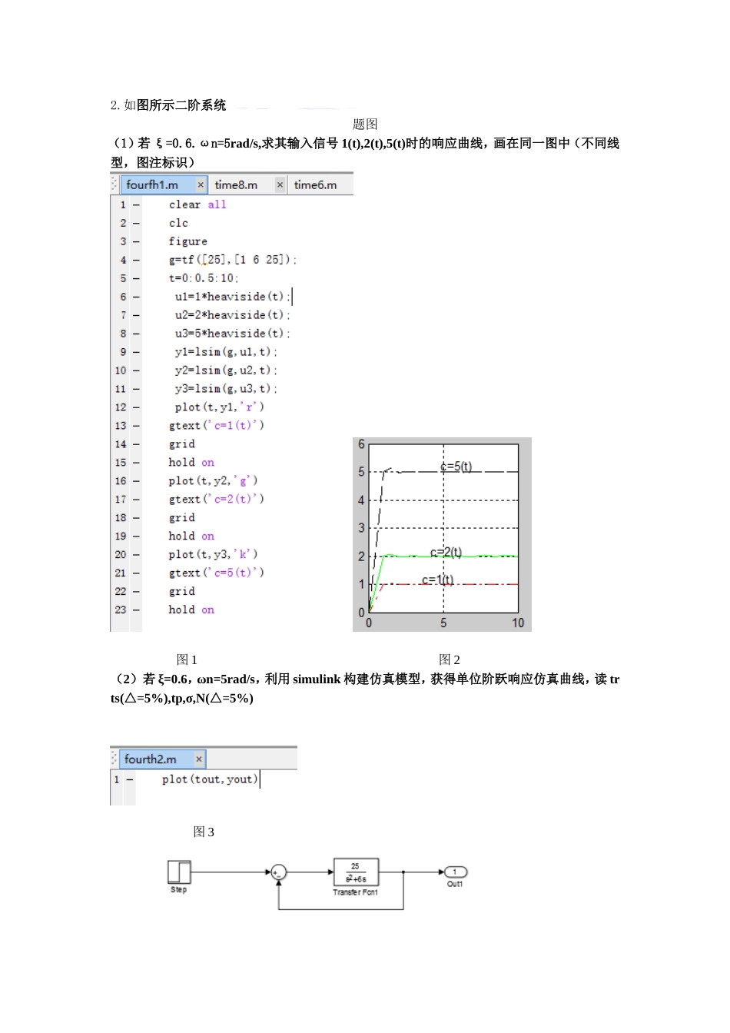Click the Out1 label text
The height and width of the screenshot is (1033, 730).
[x=456, y=884]
